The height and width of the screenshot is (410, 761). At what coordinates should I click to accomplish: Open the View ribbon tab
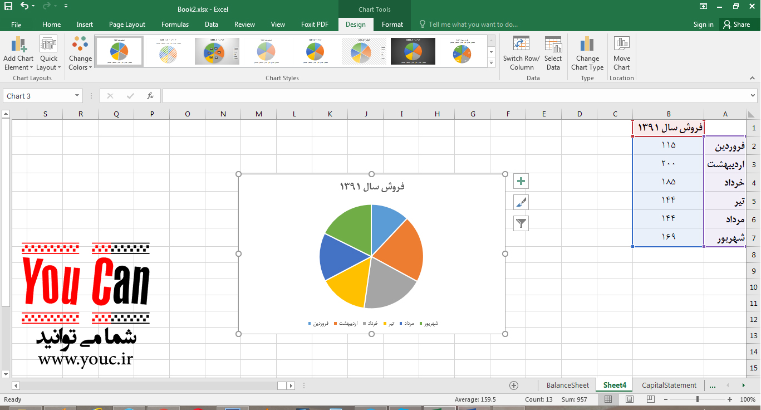point(278,25)
